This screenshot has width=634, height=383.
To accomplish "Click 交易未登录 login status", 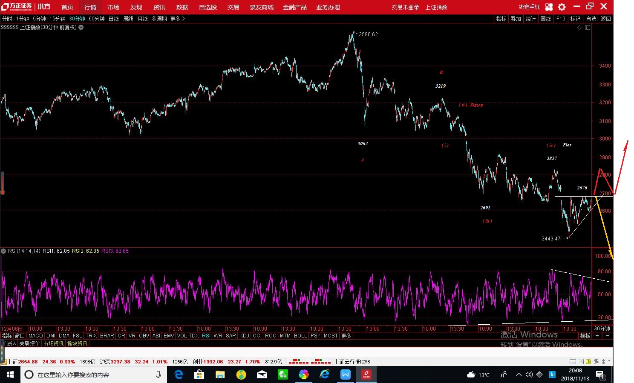I will pos(405,7).
